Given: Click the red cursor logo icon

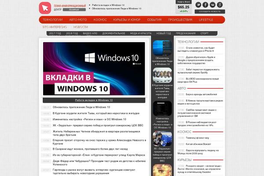Looking at the screenshot, I should 45,8.
